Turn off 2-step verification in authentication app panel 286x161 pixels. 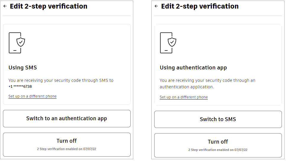pos(218,145)
